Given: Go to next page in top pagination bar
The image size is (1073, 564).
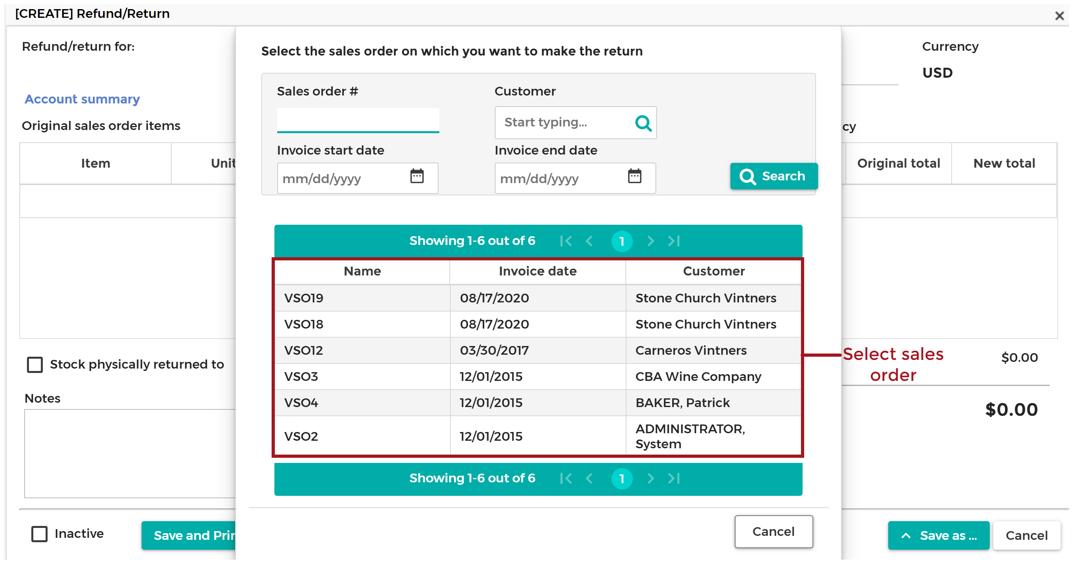Looking at the screenshot, I should tap(651, 241).
